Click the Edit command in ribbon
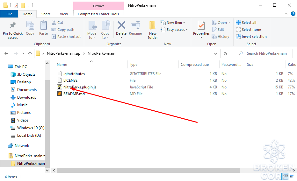 (218, 30)
